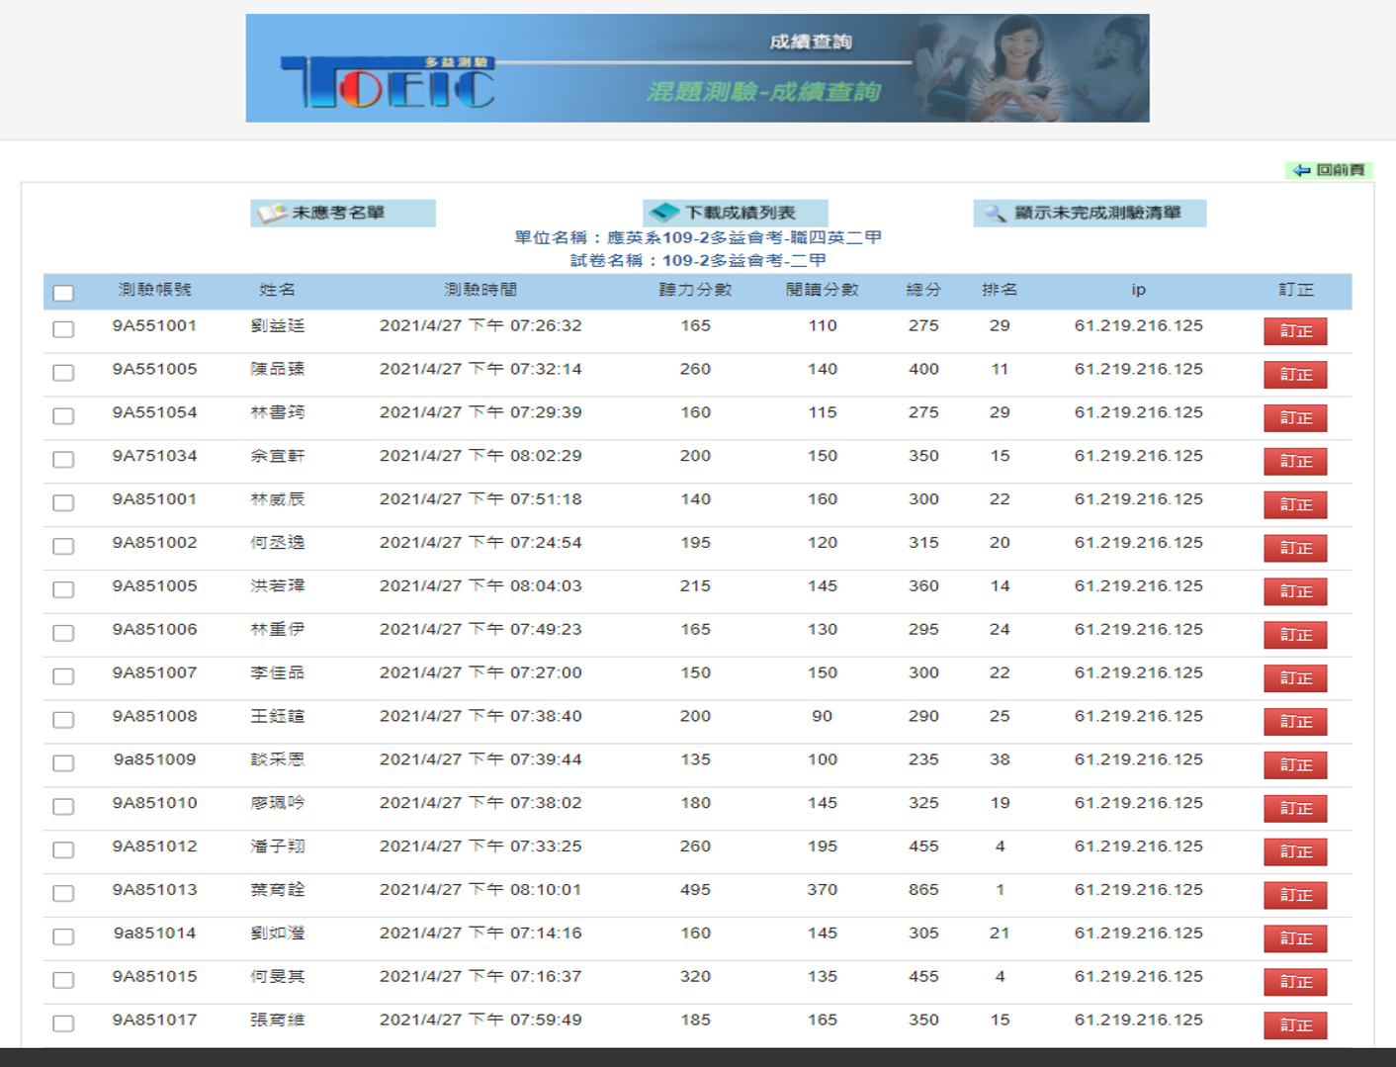Image resolution: width=1396 pixels, height=1067 pixels.
Task: Check the box for account 9A851015
Action: tap(63, 982)
